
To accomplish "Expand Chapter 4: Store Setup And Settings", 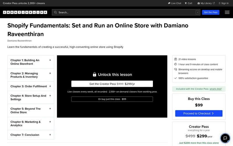I will [31, 98].
